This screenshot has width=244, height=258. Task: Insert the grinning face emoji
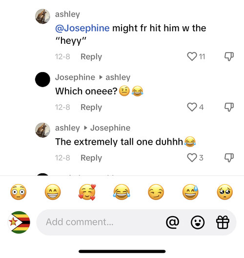tap(53, 192)
